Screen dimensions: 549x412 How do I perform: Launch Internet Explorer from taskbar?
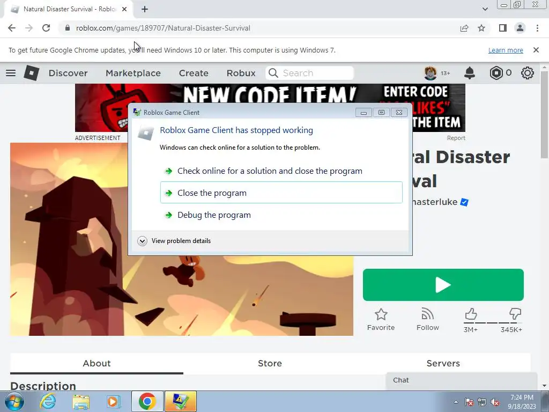48,401
